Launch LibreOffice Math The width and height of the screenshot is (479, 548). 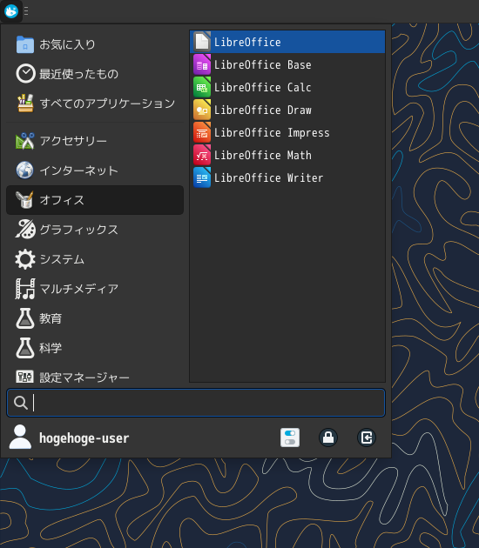click(287, 155)
